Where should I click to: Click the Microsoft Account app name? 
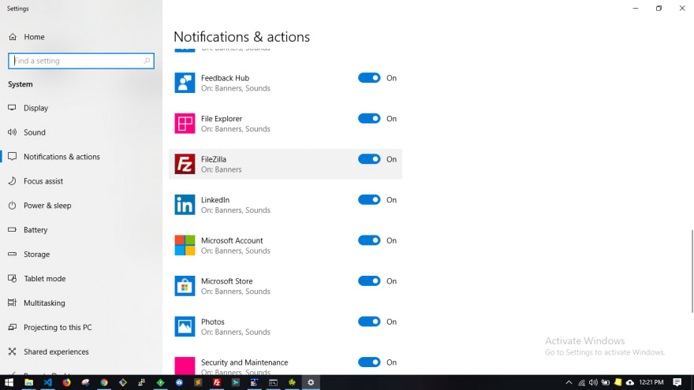click(232, 240)
